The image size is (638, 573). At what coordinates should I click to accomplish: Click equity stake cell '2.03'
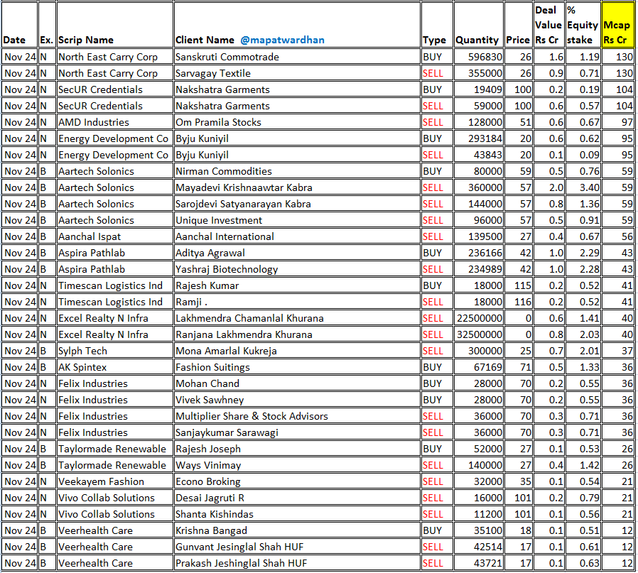point(583,334)
